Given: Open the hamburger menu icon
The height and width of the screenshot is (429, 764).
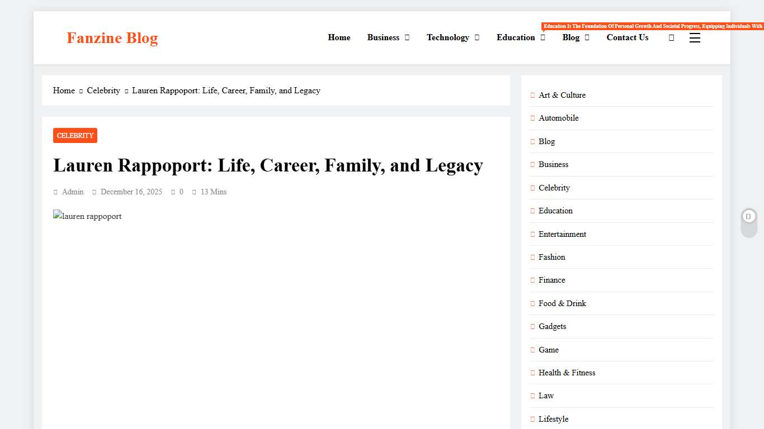Looking at the screenshot, I should point(695,37).
